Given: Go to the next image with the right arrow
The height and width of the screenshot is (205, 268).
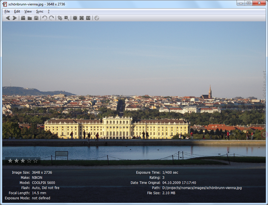Looking at the screenshot, I should coord(15,18).
